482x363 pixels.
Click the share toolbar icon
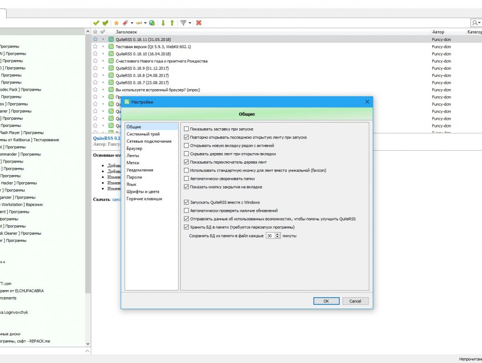tap(139, 23)
